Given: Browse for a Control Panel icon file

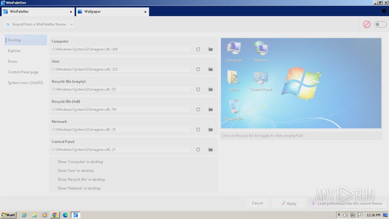Looking at the screenshot, I should [211, 150].
